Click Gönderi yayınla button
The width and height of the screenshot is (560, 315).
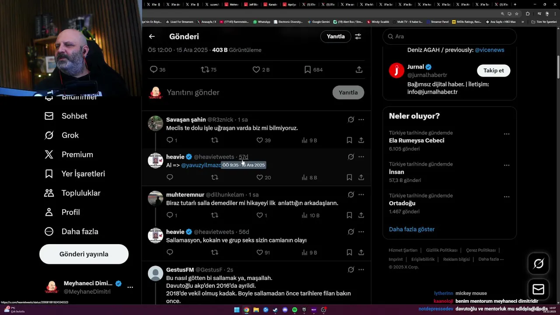click(84, 254)
